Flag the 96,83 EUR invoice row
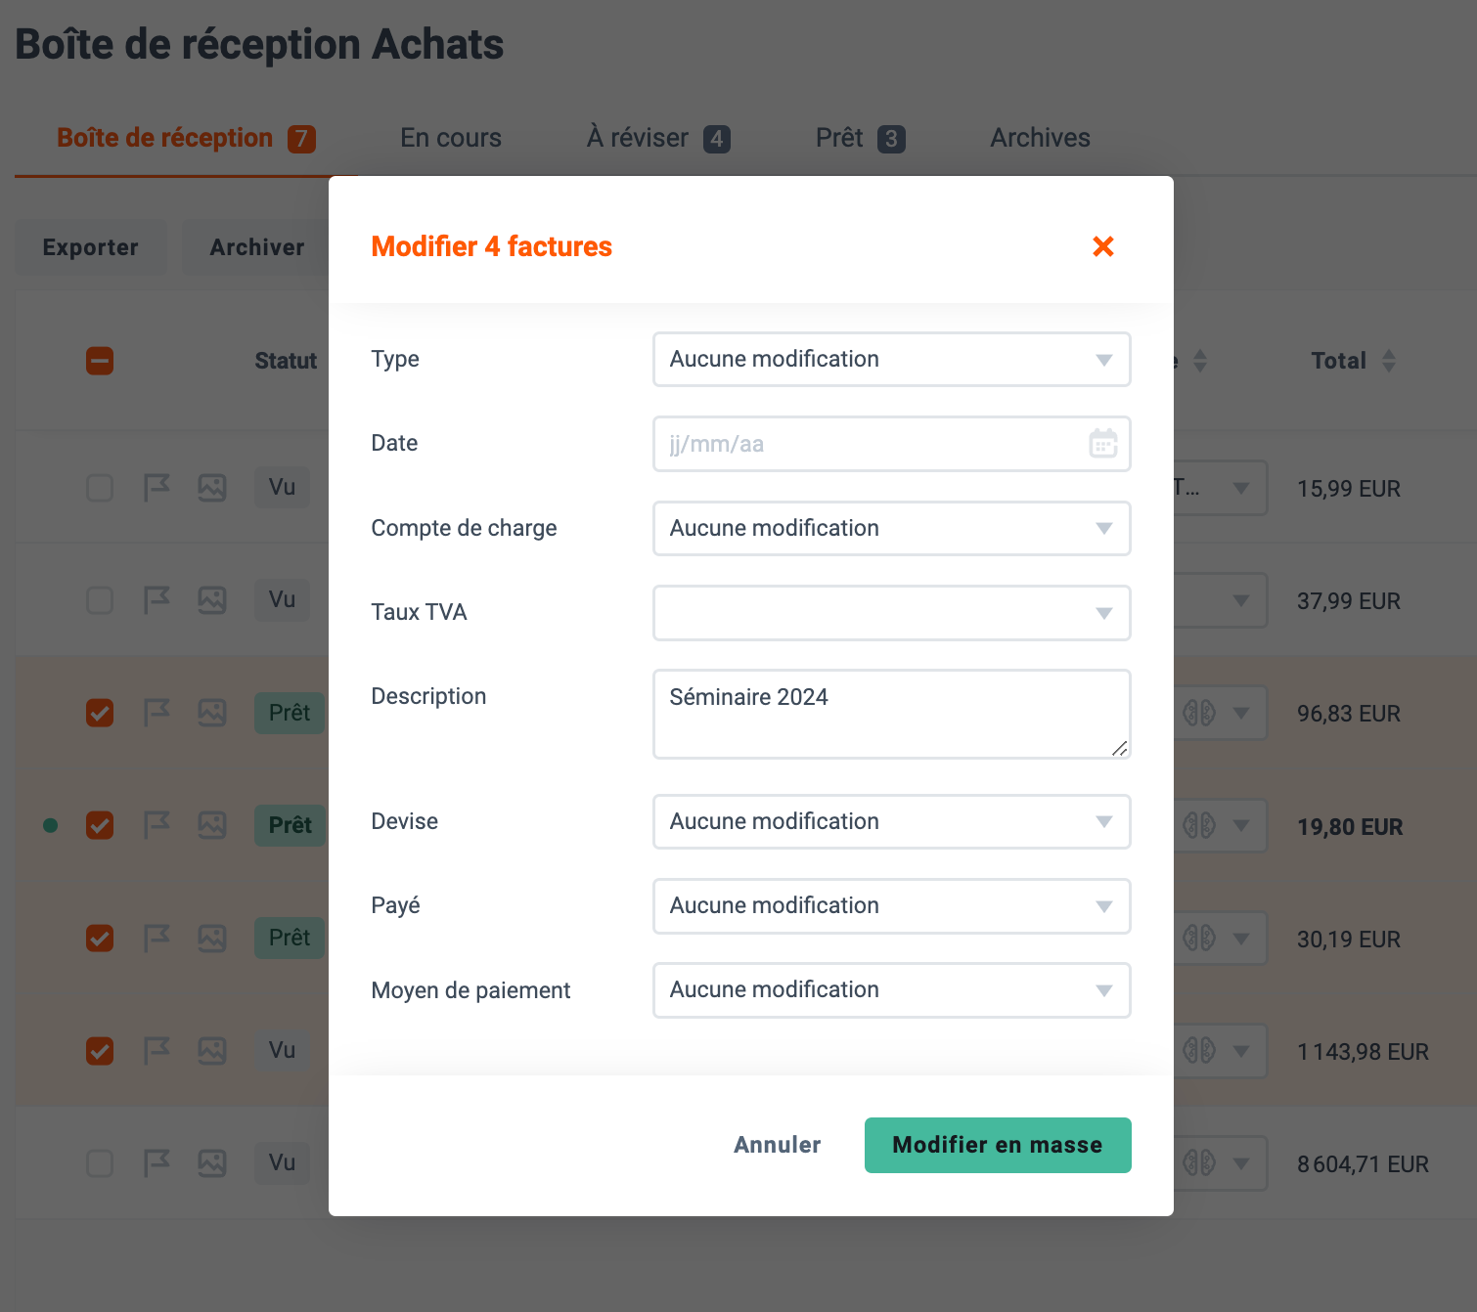 pyautogui.click(x=157, y=712)
